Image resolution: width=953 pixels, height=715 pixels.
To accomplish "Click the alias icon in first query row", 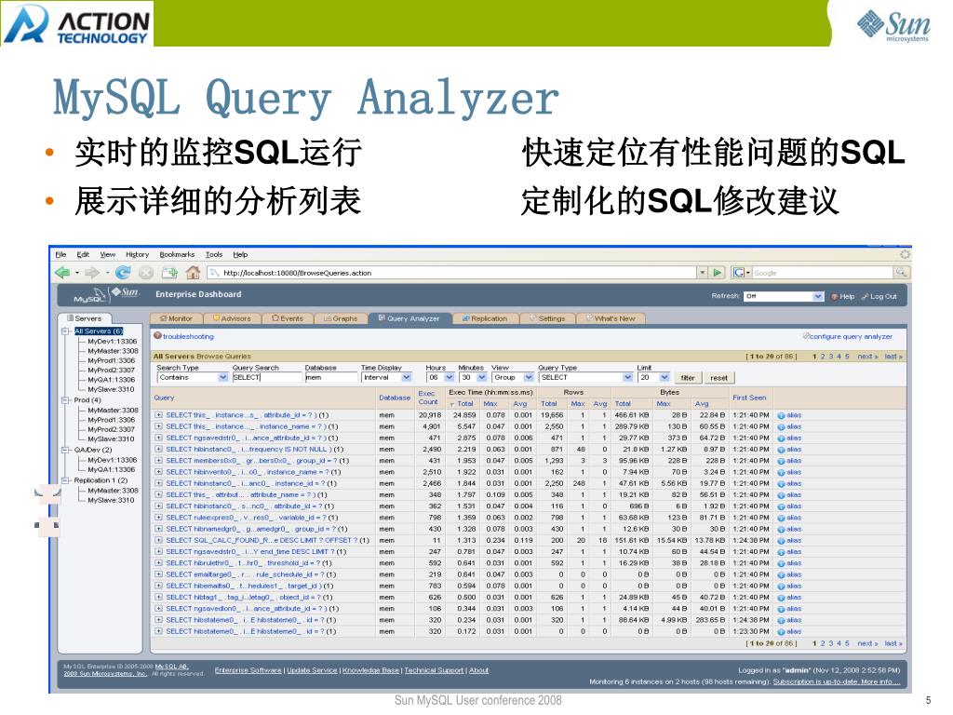I will click(782, 415).
